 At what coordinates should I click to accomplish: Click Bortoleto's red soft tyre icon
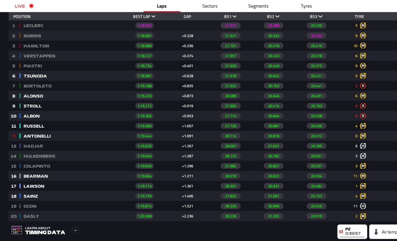(363, 86)
